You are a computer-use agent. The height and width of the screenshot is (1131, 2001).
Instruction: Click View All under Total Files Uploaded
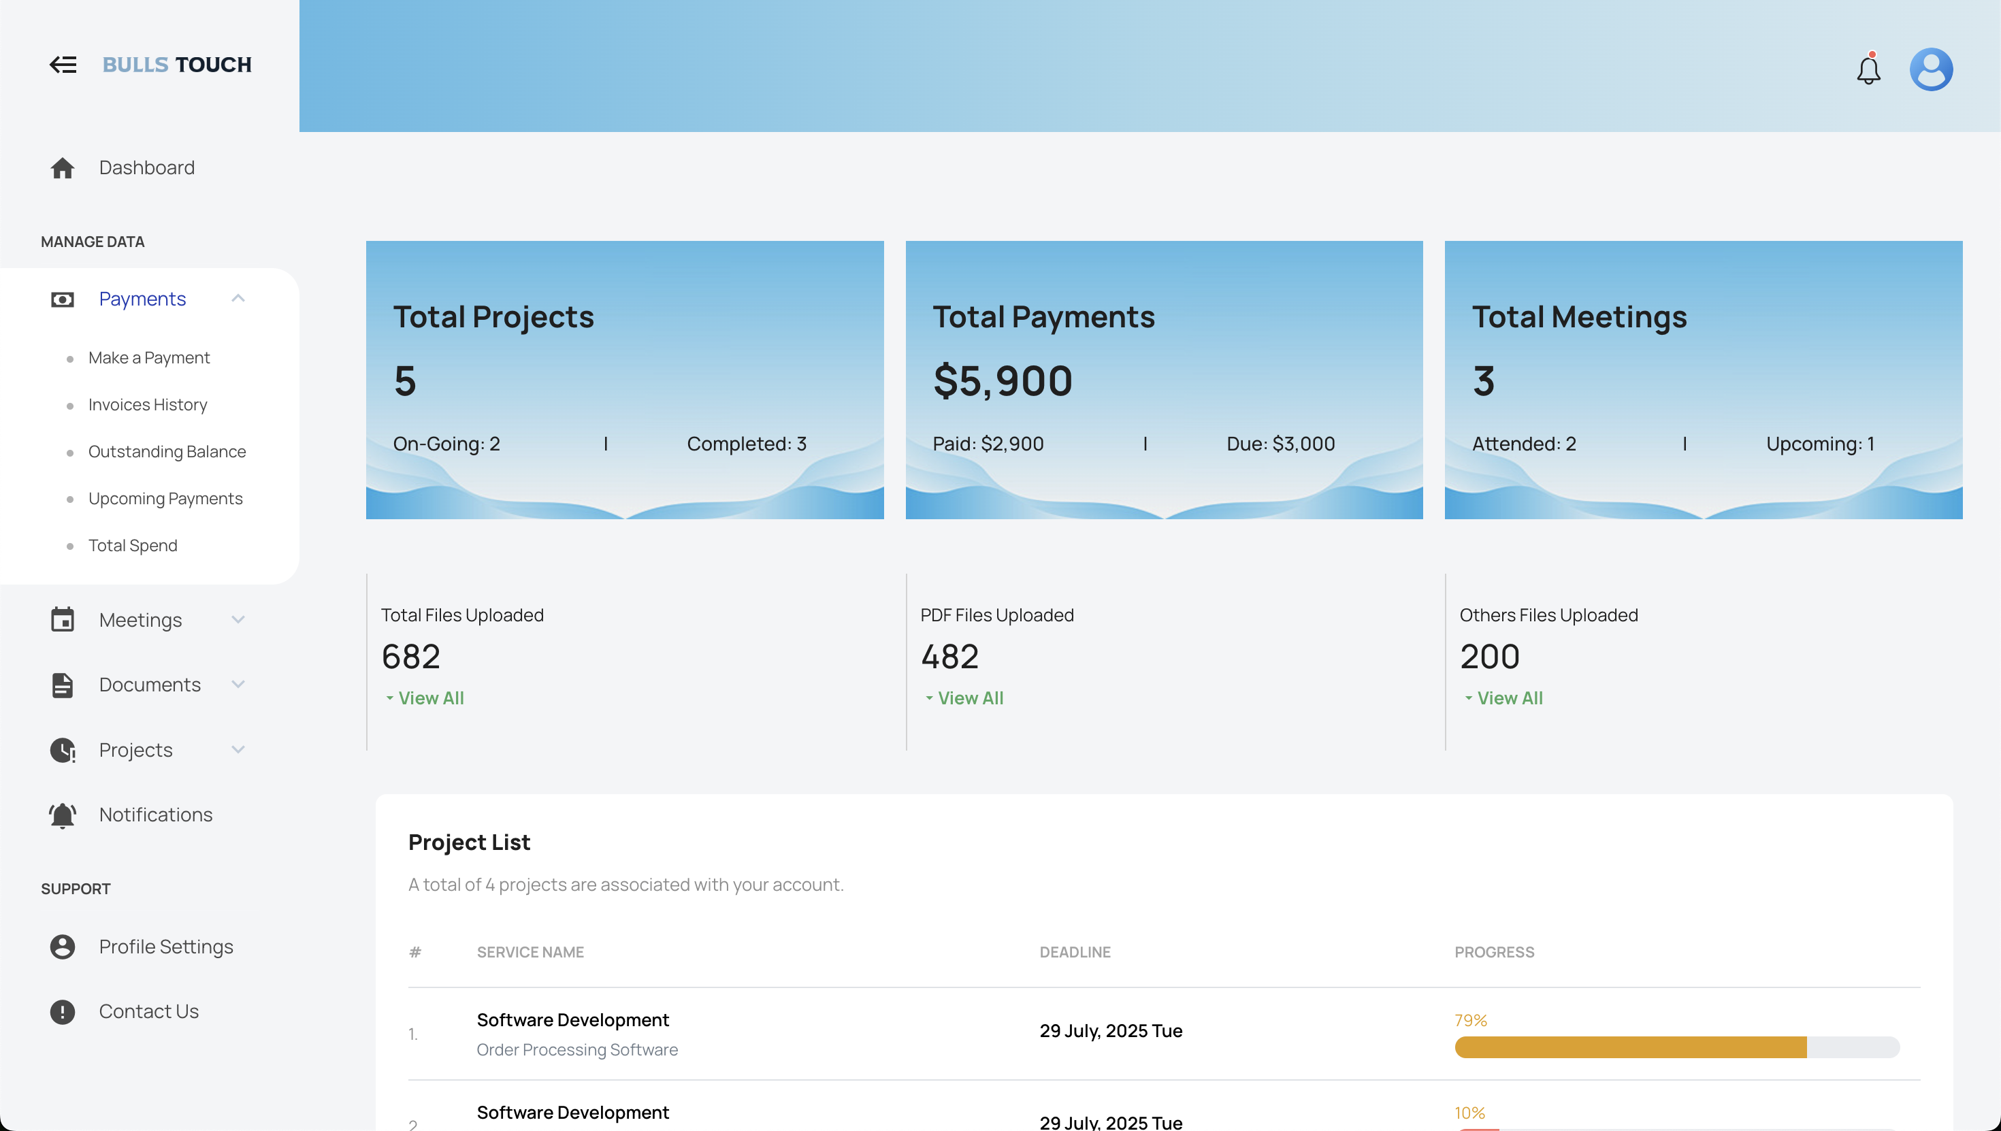tap(430, 698)
